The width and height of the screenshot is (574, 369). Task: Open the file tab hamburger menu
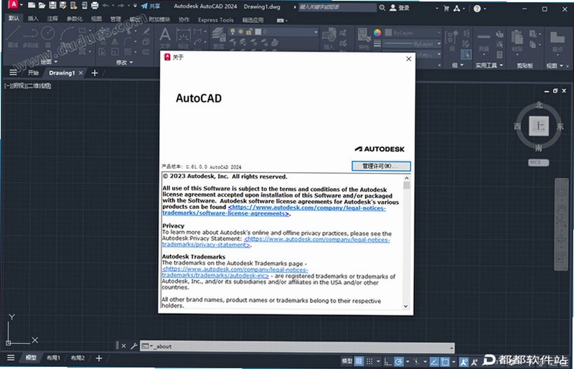(x=13, y=73)
